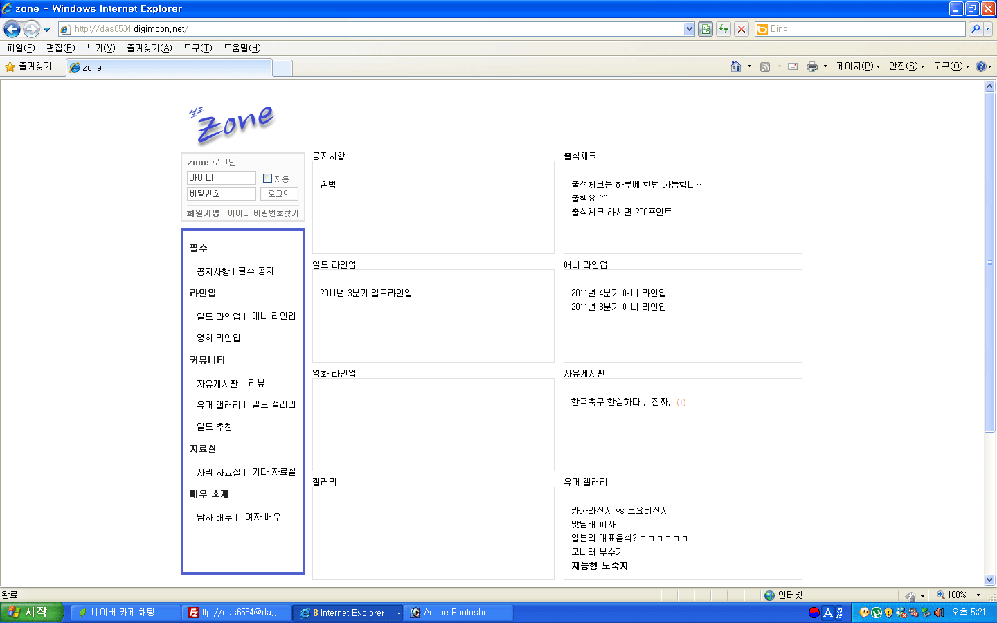997x623 pixels.
Task: Click the uTorrent tray icon
Action: [x=877, y=613]
